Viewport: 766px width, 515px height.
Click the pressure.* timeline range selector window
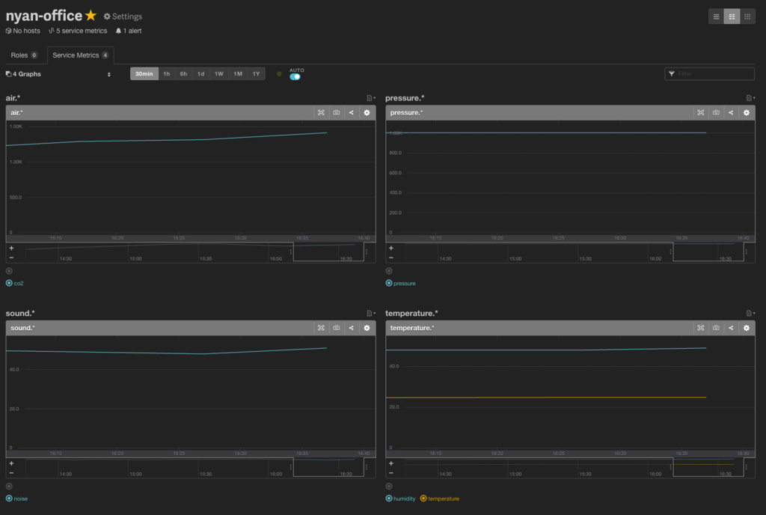coord(708,252)
